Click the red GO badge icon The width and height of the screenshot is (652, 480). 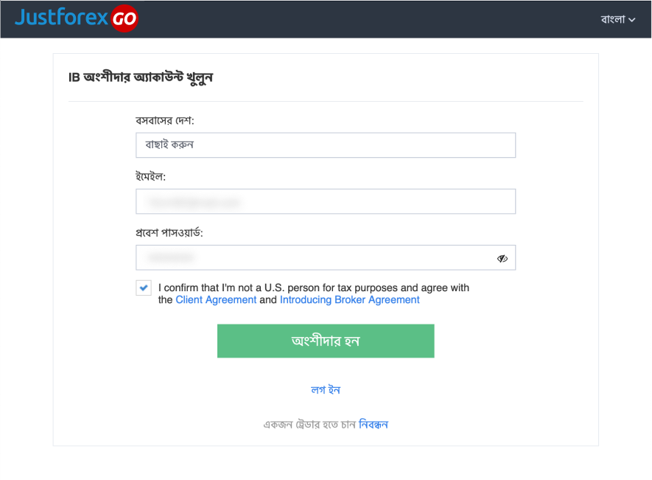point(125,18)
